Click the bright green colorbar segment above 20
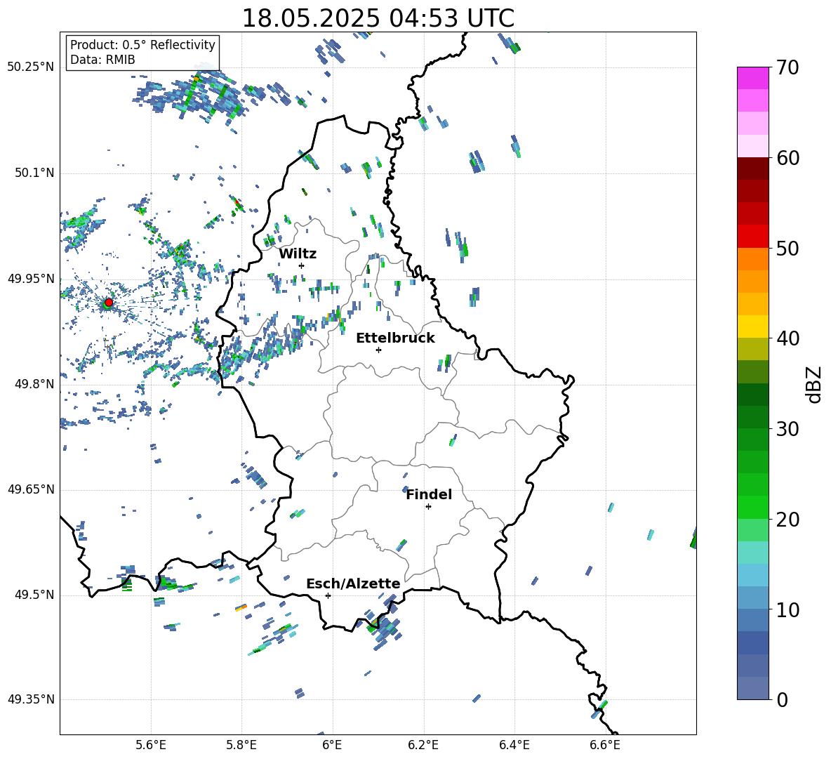831x759 pixels. click(x=753, y=507)
